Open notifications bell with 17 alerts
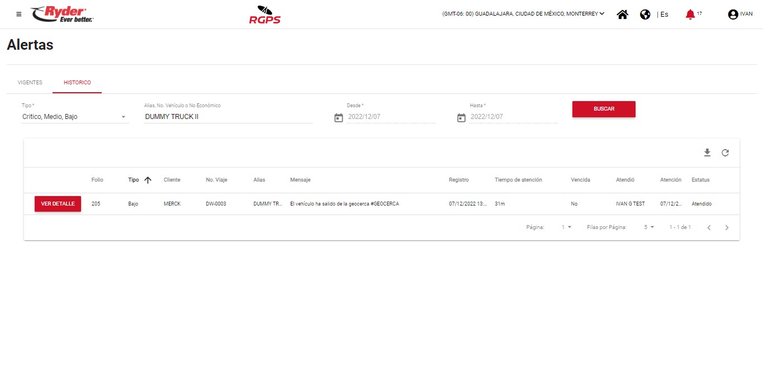This screenshot has height=367, width=763. click(x=690, y=15)
